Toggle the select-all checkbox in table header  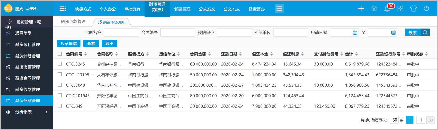(x=60, y=54)
